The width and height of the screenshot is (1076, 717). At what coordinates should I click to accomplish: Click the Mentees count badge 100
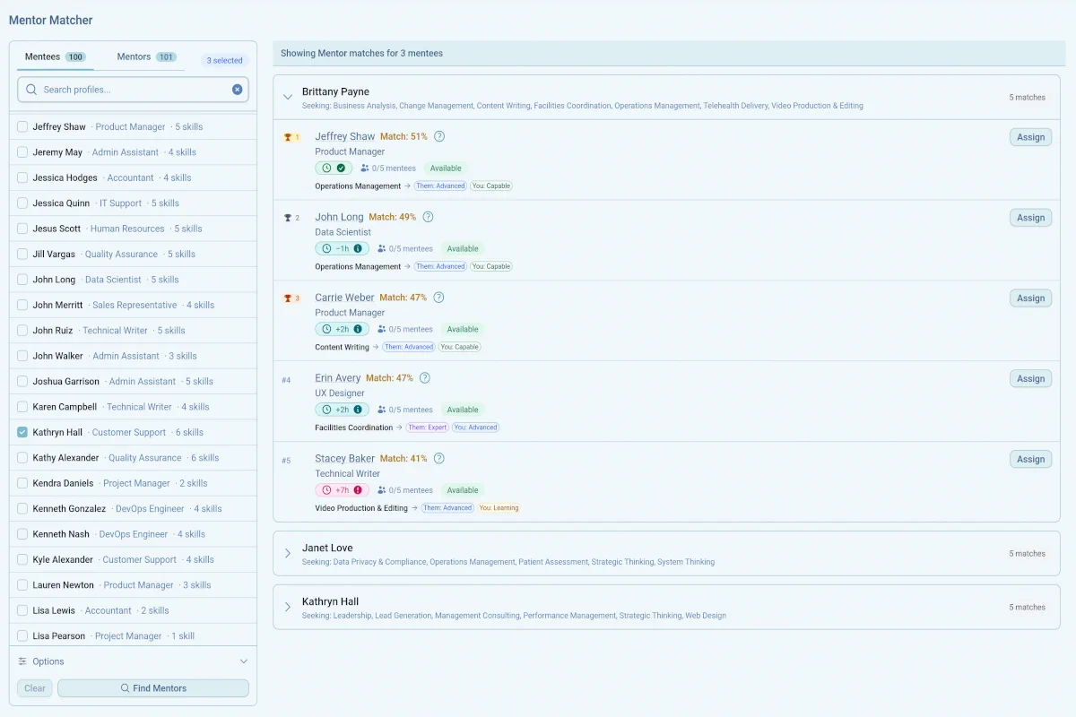[75, 57]
